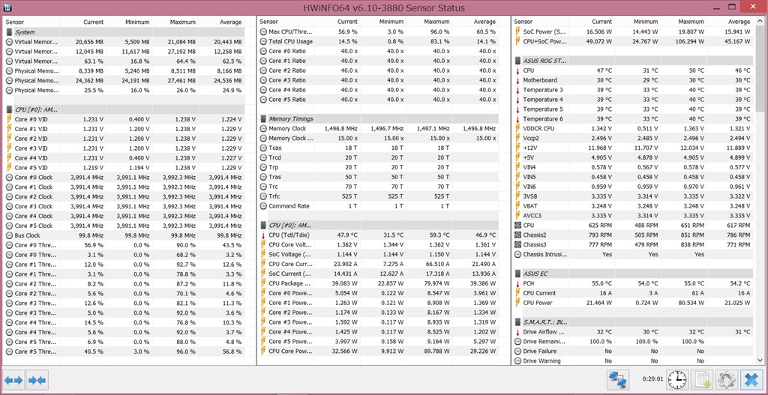Image resolution: width=768 pixels, height=395 pixels.
Task: Select the Core #5 VID row
Action: point(124,167)
